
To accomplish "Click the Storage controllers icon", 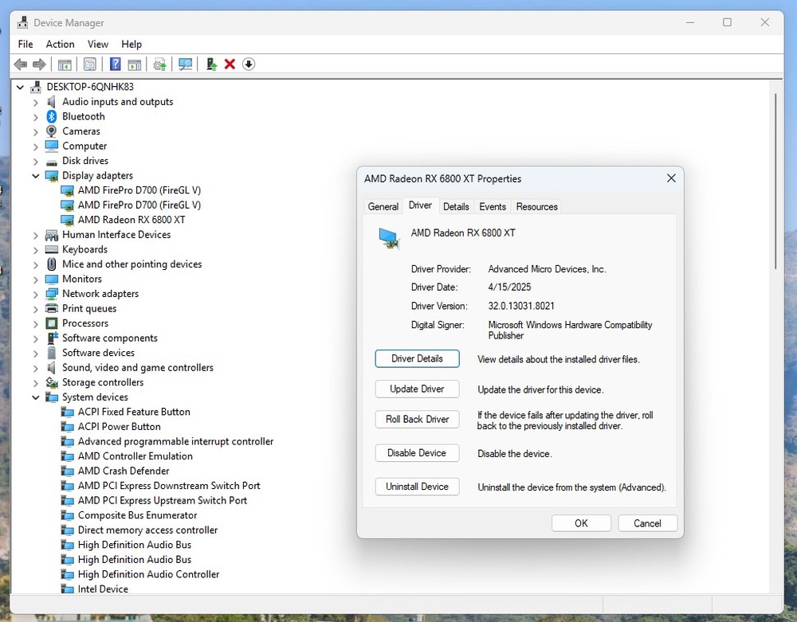I will (x=51, y=382).
